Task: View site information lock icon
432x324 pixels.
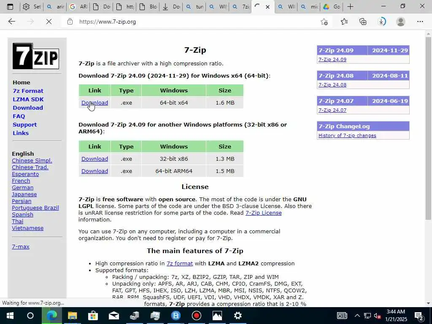Action: tap(70, 22)
